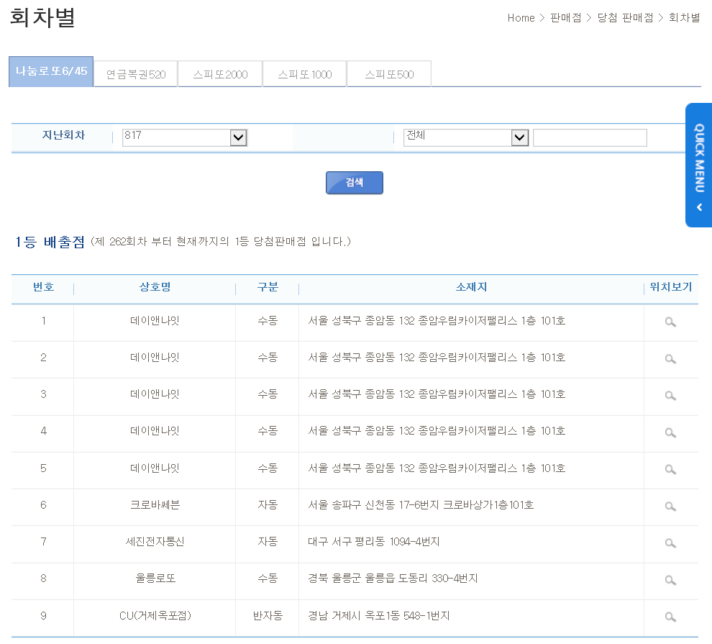
Task: View location of 세진전자통신 store
Action: [x=670, y=544]
